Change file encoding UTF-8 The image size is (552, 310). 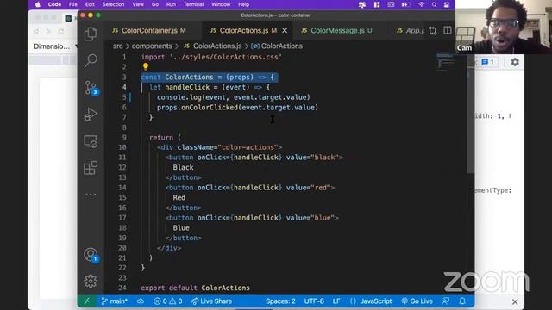(314, 301)
